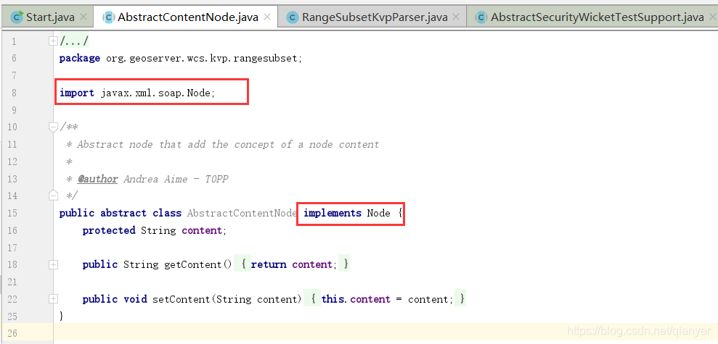The height and width of the screenshot is (344, 718).
Task: Collapse the Javadoc comment at line 10
Action: (x=53, y=127)
